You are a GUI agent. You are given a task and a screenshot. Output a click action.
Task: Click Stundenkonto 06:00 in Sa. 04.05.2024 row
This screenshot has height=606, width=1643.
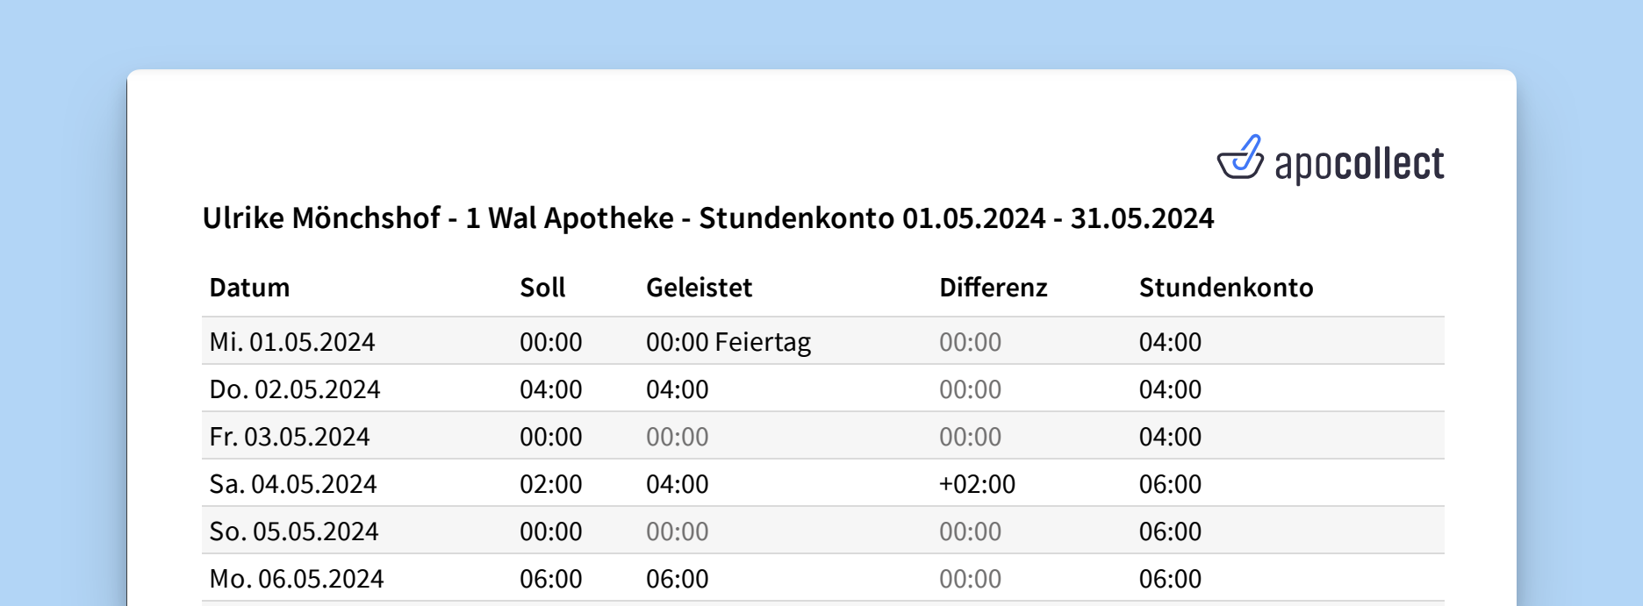(1170, 484)
